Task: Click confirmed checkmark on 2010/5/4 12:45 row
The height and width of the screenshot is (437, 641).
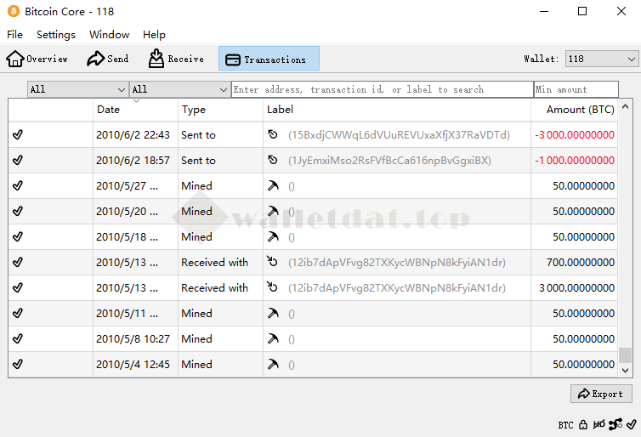Action: 18,365
